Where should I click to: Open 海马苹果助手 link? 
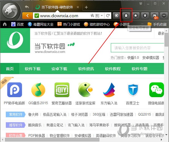click(99, 125)
